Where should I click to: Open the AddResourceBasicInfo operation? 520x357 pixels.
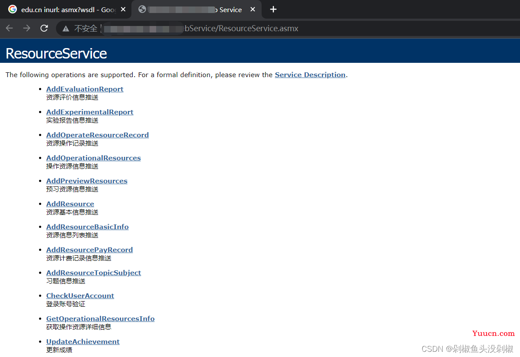tap(88, 227)
